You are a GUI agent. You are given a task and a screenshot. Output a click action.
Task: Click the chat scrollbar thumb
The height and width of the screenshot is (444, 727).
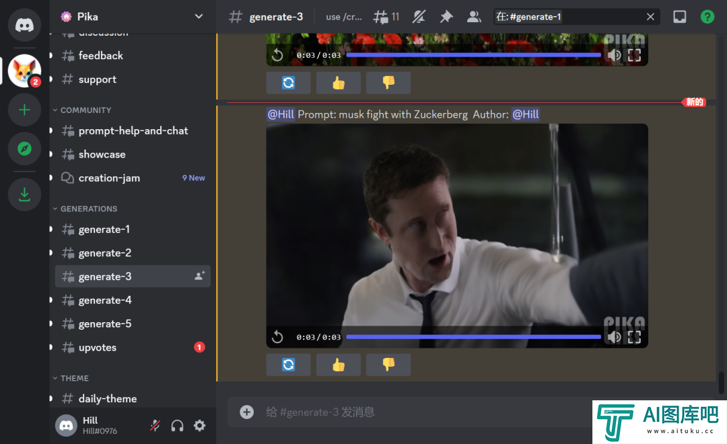click(721, 383)
